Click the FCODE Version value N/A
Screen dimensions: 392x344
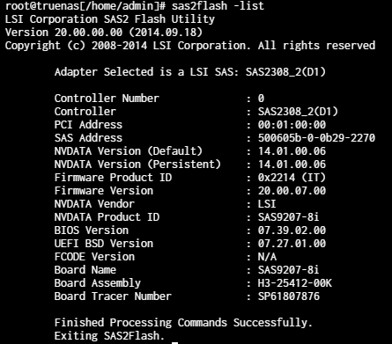point(267,257)
